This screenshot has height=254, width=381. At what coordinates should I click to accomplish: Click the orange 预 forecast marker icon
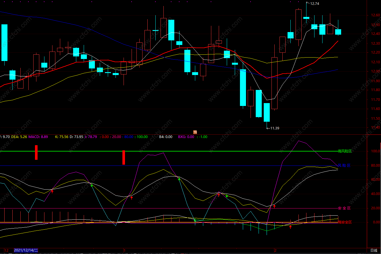point(195,132)
